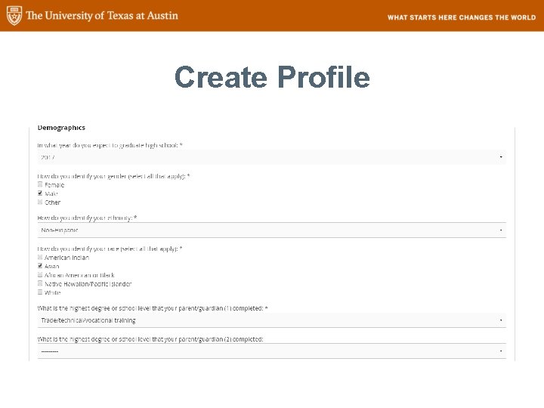This screenshot has height=408, width=544.
Task: Click the University of Texas shield logo
Action: [x=14, y=16]
